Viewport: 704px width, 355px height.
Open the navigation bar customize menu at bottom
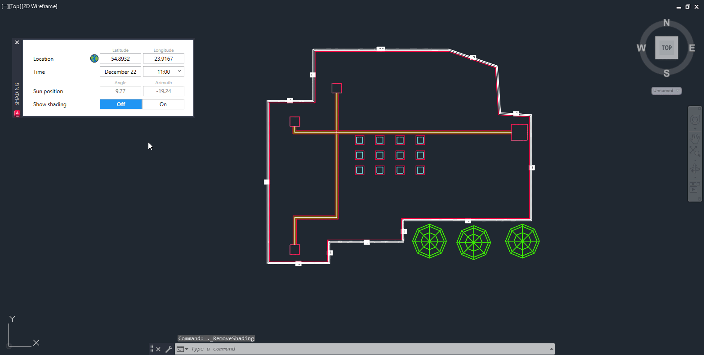[700, 198]
